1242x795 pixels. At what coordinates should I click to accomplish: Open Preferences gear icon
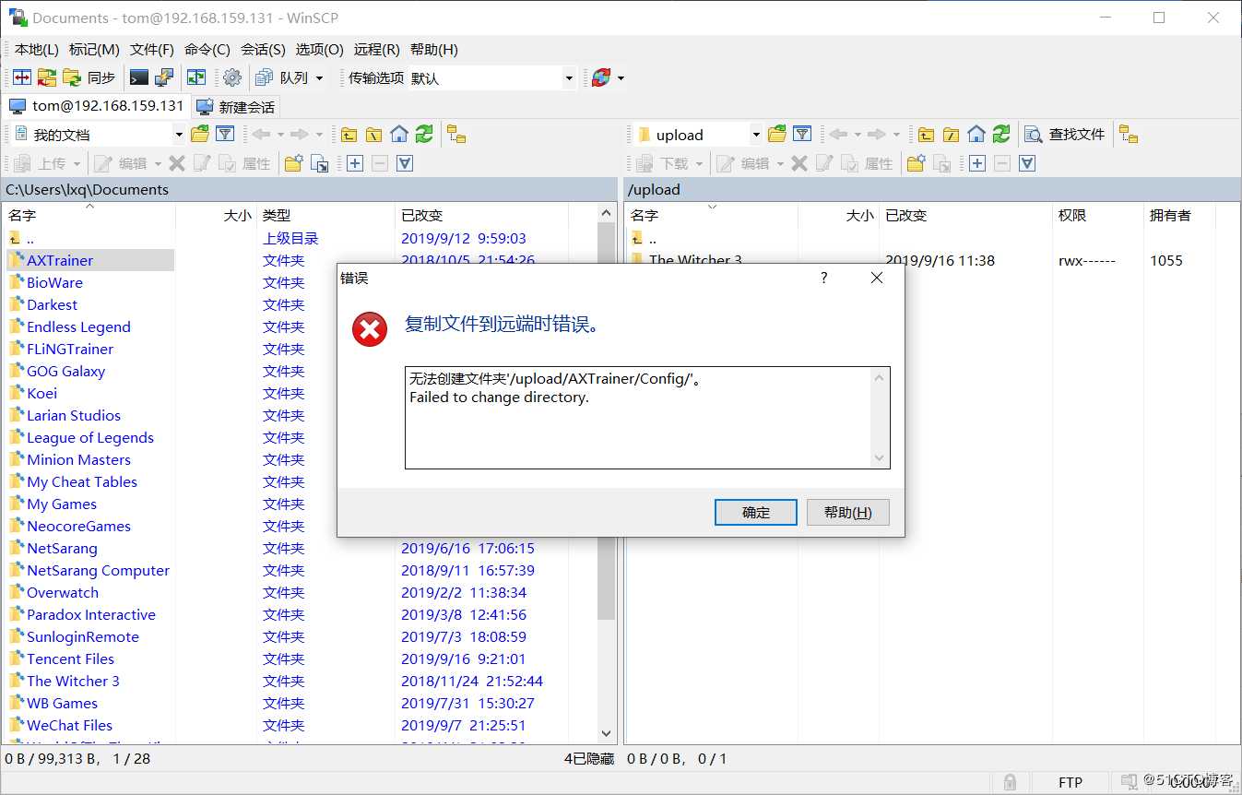tap(232, 77)
